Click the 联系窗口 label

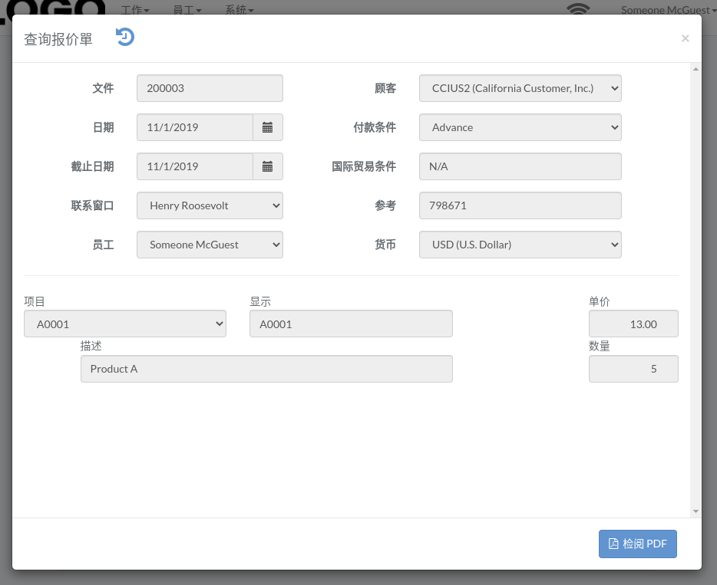92,205
